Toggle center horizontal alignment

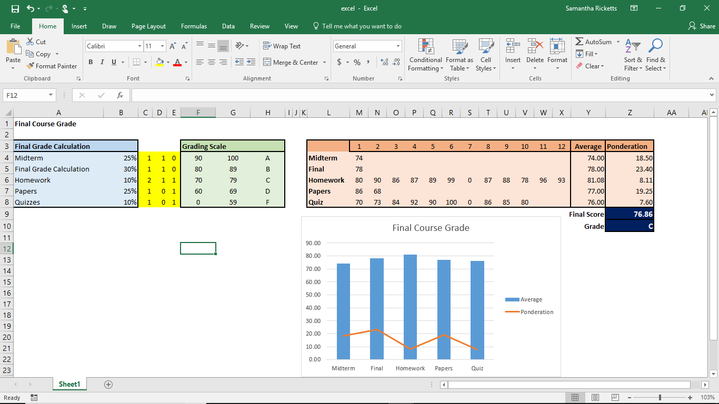point(212,62)
